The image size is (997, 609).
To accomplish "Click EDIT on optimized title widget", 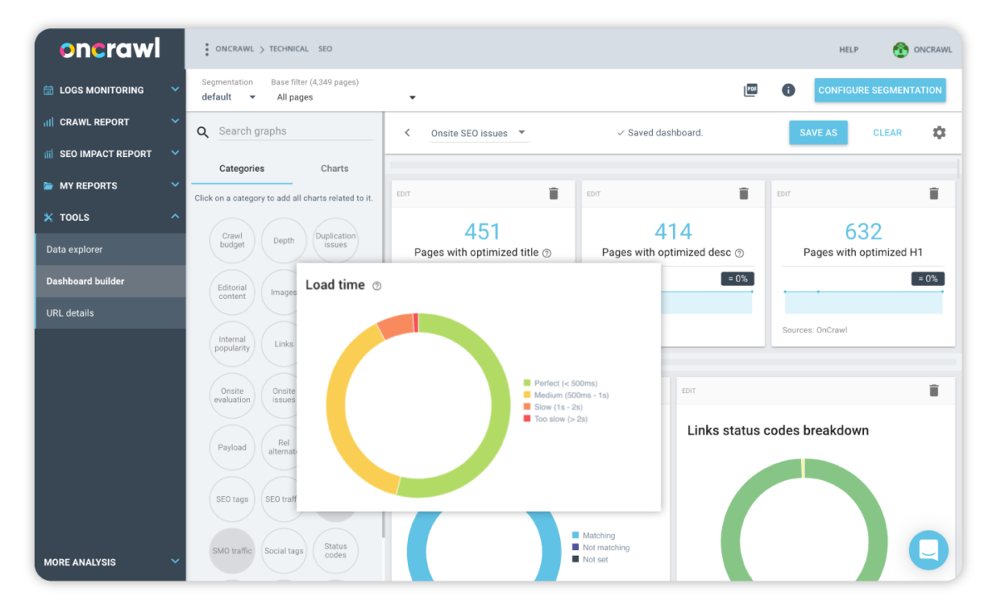I will click(x=404, y=194).
